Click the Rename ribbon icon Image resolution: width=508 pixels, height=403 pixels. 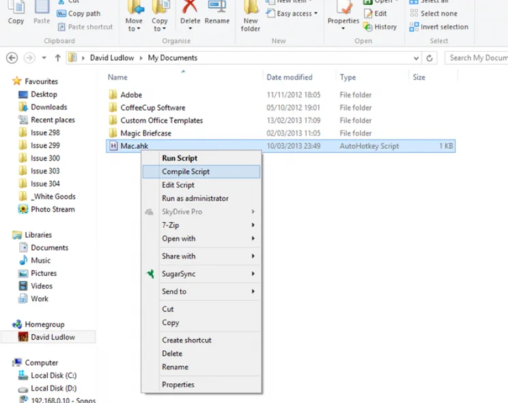click(217, 13)
